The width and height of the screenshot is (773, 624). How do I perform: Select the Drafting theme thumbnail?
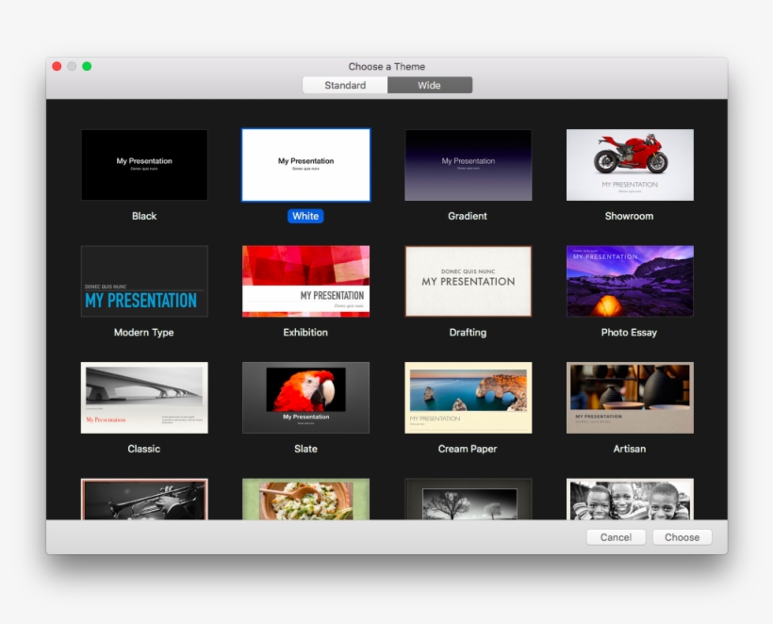pyautogui.click(x=468, y=281)
